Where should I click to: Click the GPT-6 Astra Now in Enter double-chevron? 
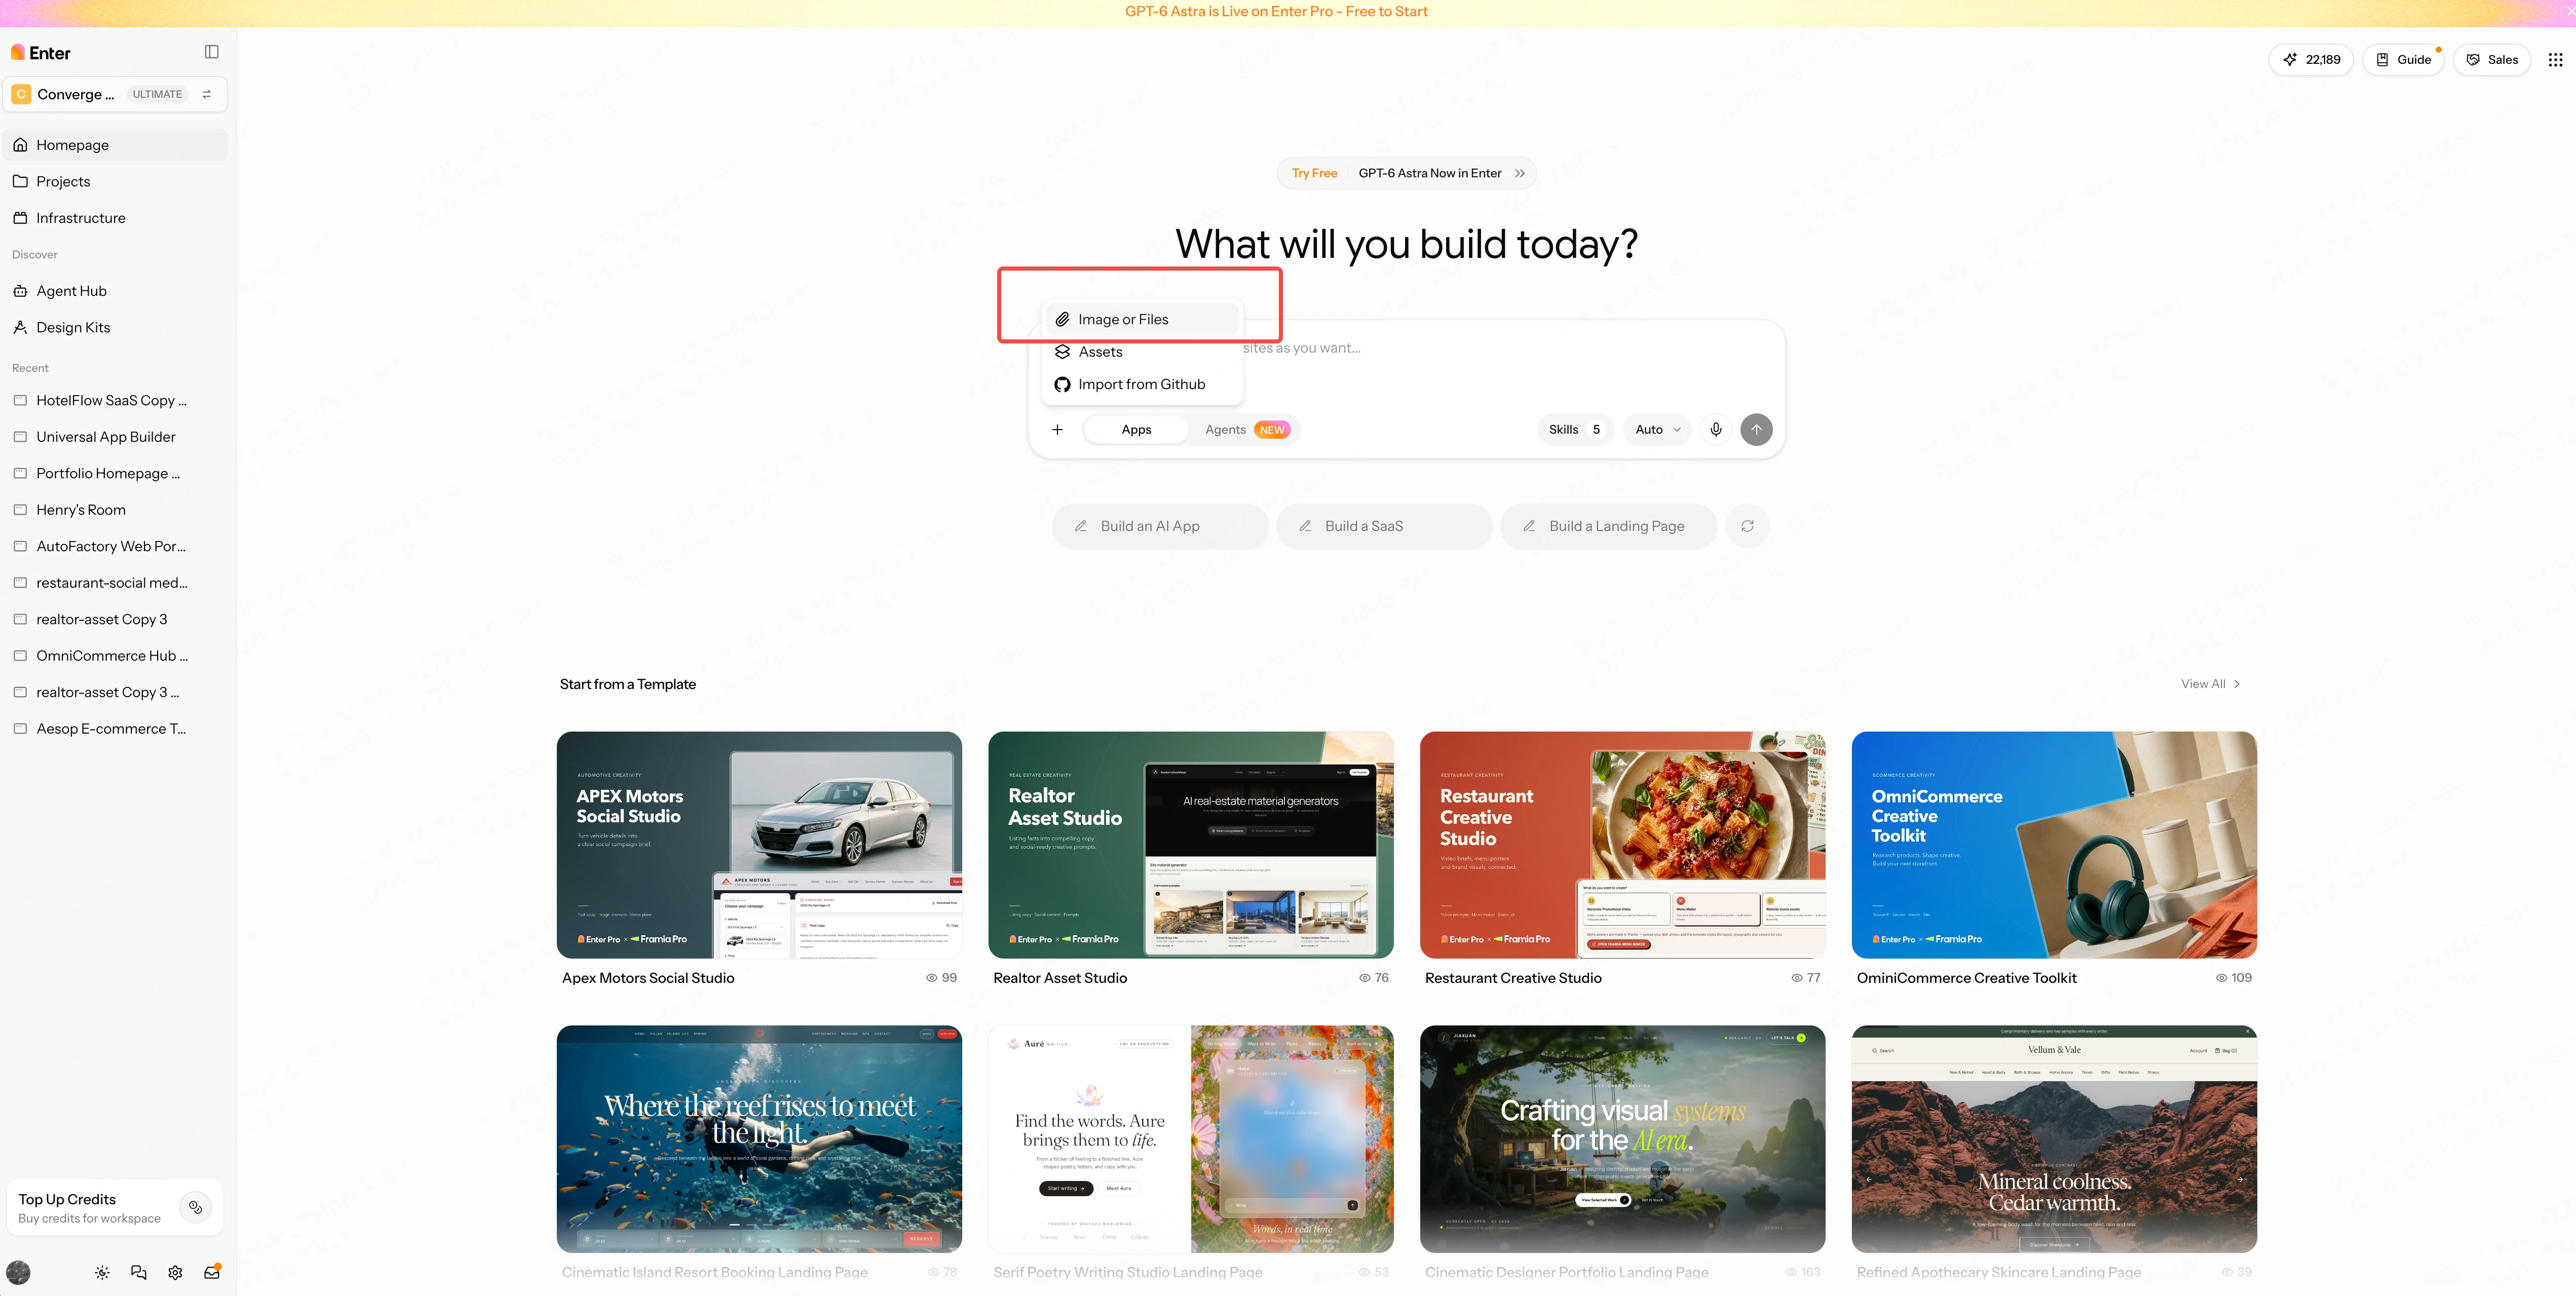[x=1519, y=173]
